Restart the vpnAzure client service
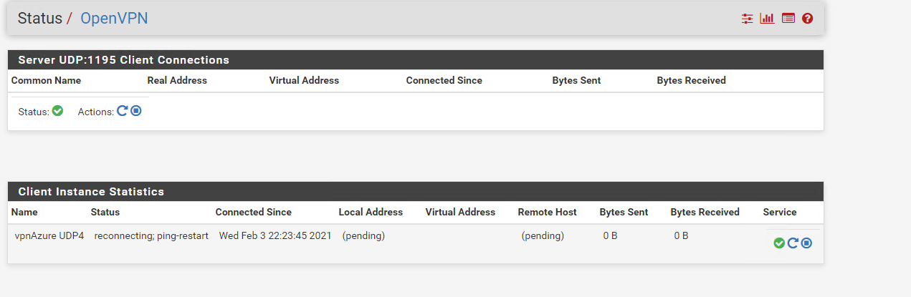 (793, 243)
